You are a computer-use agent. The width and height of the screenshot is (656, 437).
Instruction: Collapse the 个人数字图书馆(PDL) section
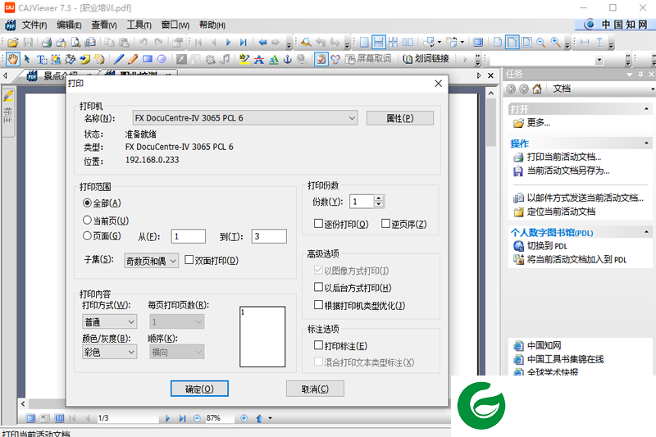[646, 232]
